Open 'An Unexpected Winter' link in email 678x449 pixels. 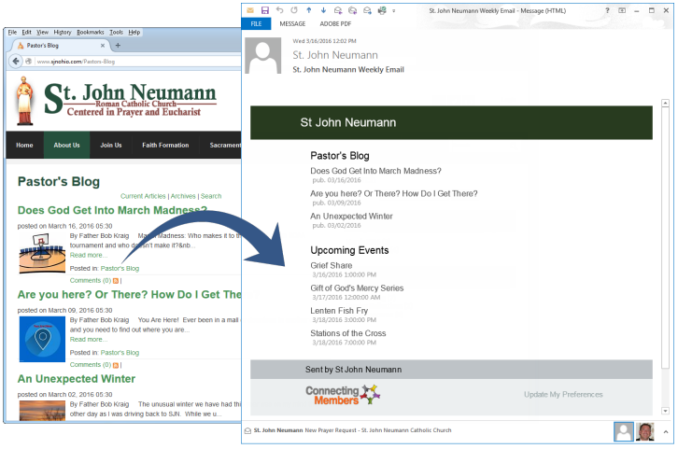coord(351,216)
